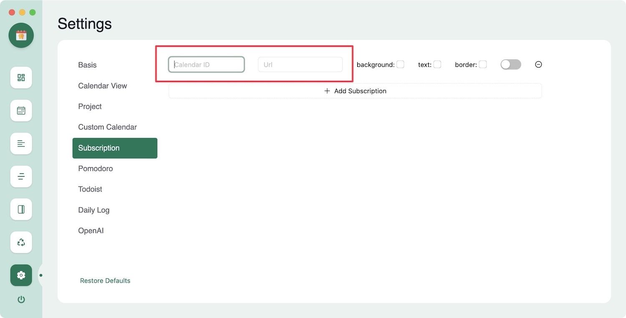Pick the text color swatch
The height and width of the screenshot is (318, 626).
click(437, 64)
